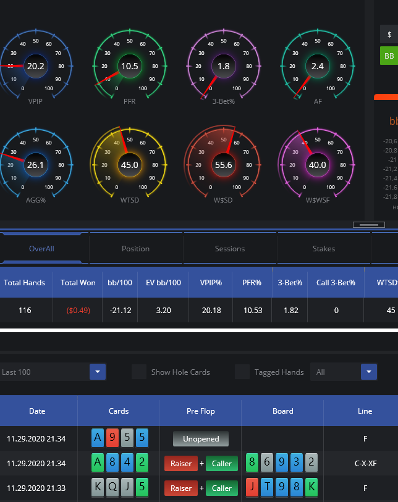Click the W$SD gauge showing 55.6
The image size is (398, 502).
[224, 165]
